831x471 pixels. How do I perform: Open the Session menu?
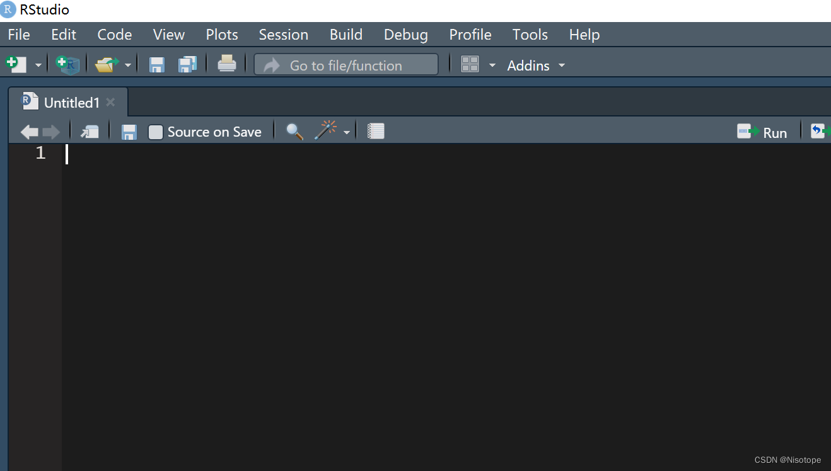point(284,35)
